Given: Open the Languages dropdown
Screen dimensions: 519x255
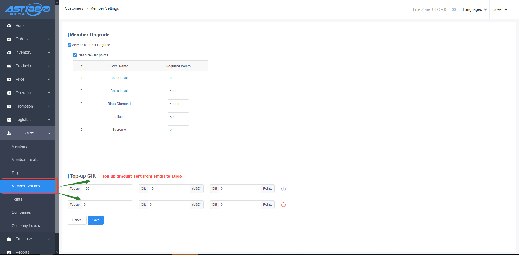Looking at the screenshot, I should (474, 9).
